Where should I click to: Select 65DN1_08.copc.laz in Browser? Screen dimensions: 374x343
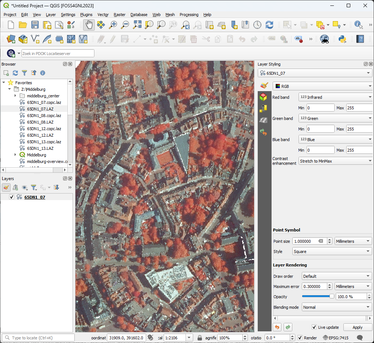44,116
